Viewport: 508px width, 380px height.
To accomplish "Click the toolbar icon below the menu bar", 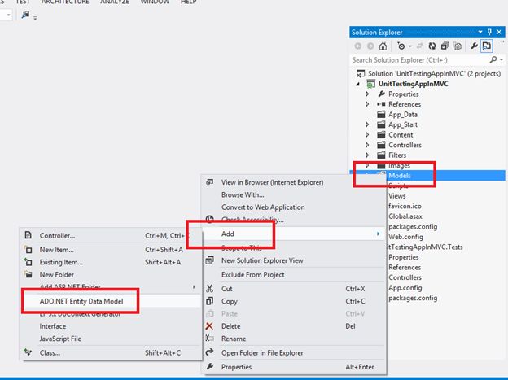I will coord(25,15).
